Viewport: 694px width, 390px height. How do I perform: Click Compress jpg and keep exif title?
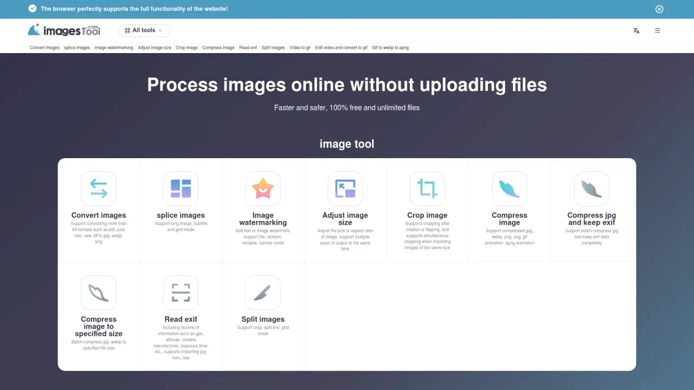tap(592, 219)
